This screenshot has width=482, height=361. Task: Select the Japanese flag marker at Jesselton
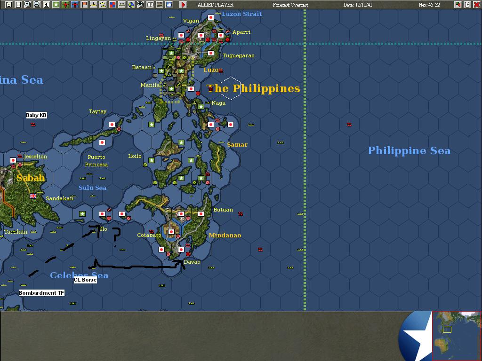[13, 160]
